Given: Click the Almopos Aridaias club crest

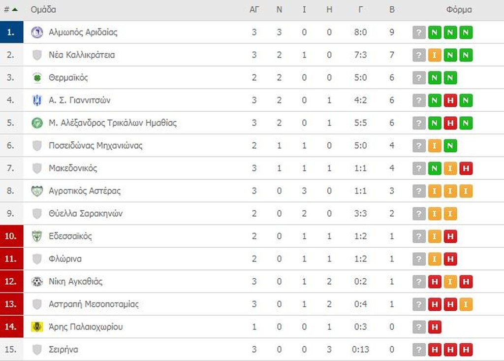Looking at the screenshot, I should click(x=37, y=33).
